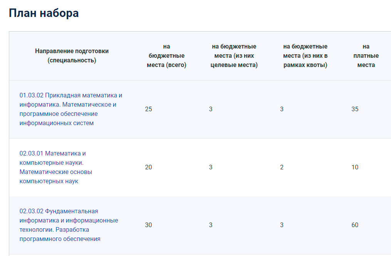
Task: Select paid places value 35 for 01.03.02
Action: (x=355, y=109)
